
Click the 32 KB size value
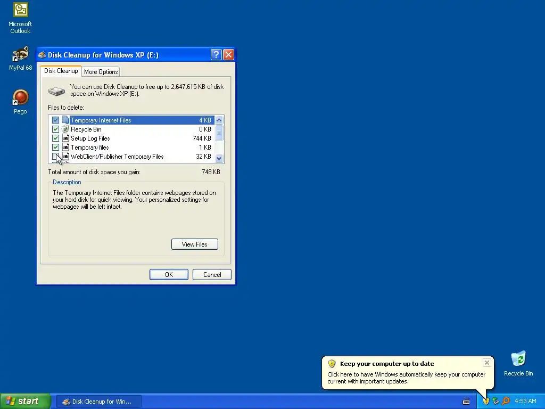point(204,156)
